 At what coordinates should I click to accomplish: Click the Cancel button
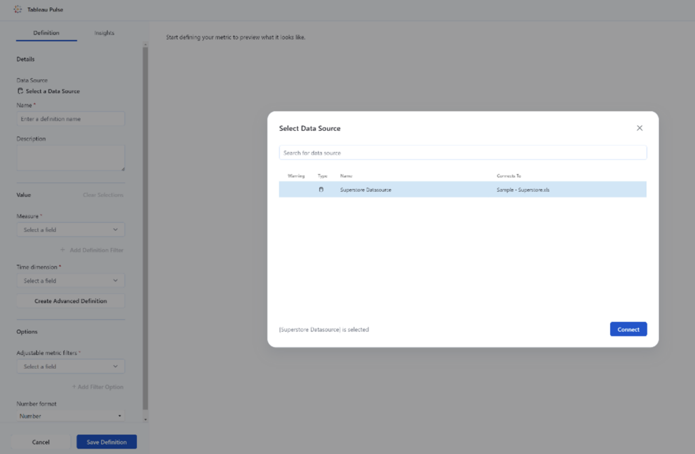click(41, 441)
